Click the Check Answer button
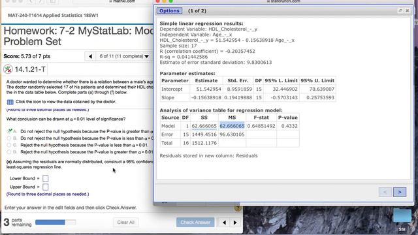The image size is (418, 235). pos(195,222)
